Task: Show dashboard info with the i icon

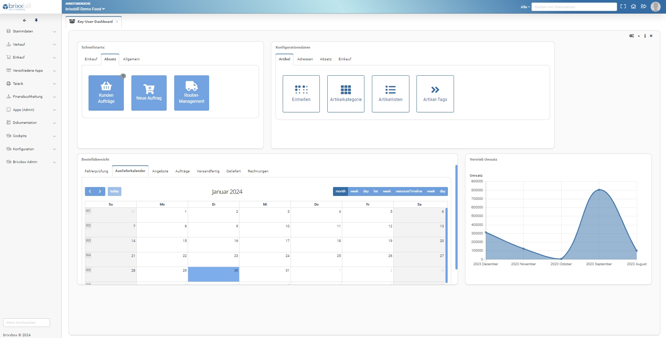Action: click(645, 36)
